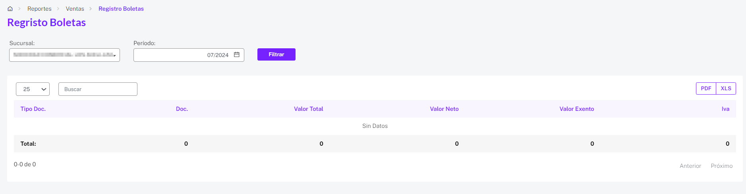Go to the Anterior page
Image resolution: width=746 pixels, height=194 pixels.
(x=690, y=166)
